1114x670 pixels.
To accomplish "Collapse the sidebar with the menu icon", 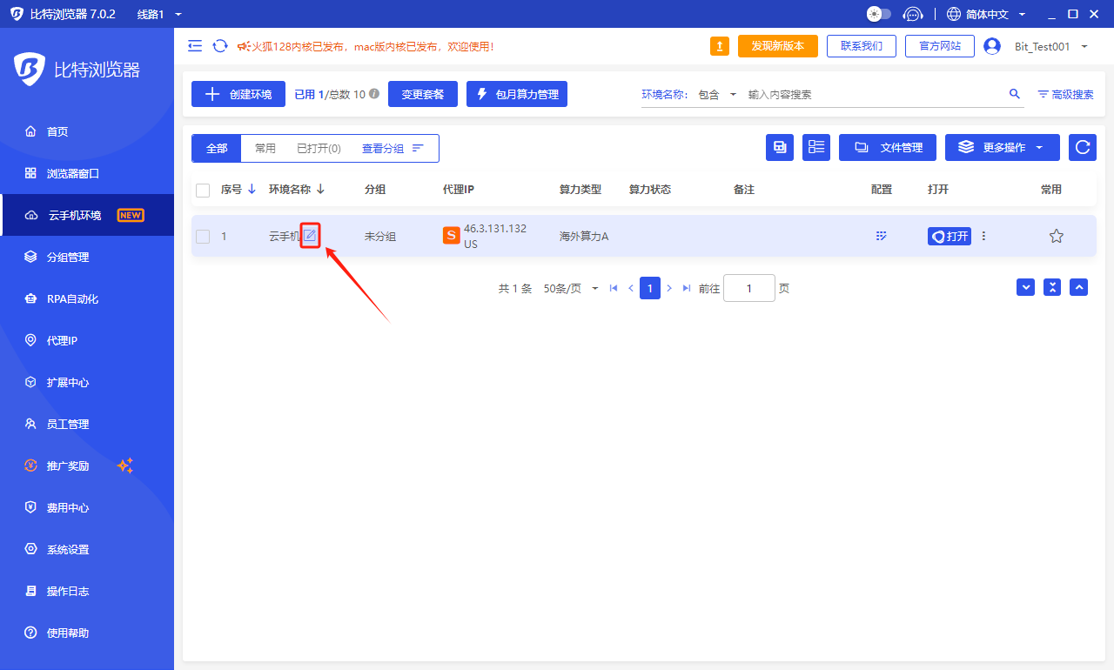I will 195,46.
